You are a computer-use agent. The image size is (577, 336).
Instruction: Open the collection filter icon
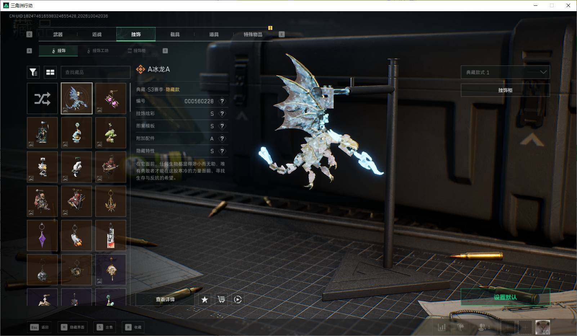[33, 72]
